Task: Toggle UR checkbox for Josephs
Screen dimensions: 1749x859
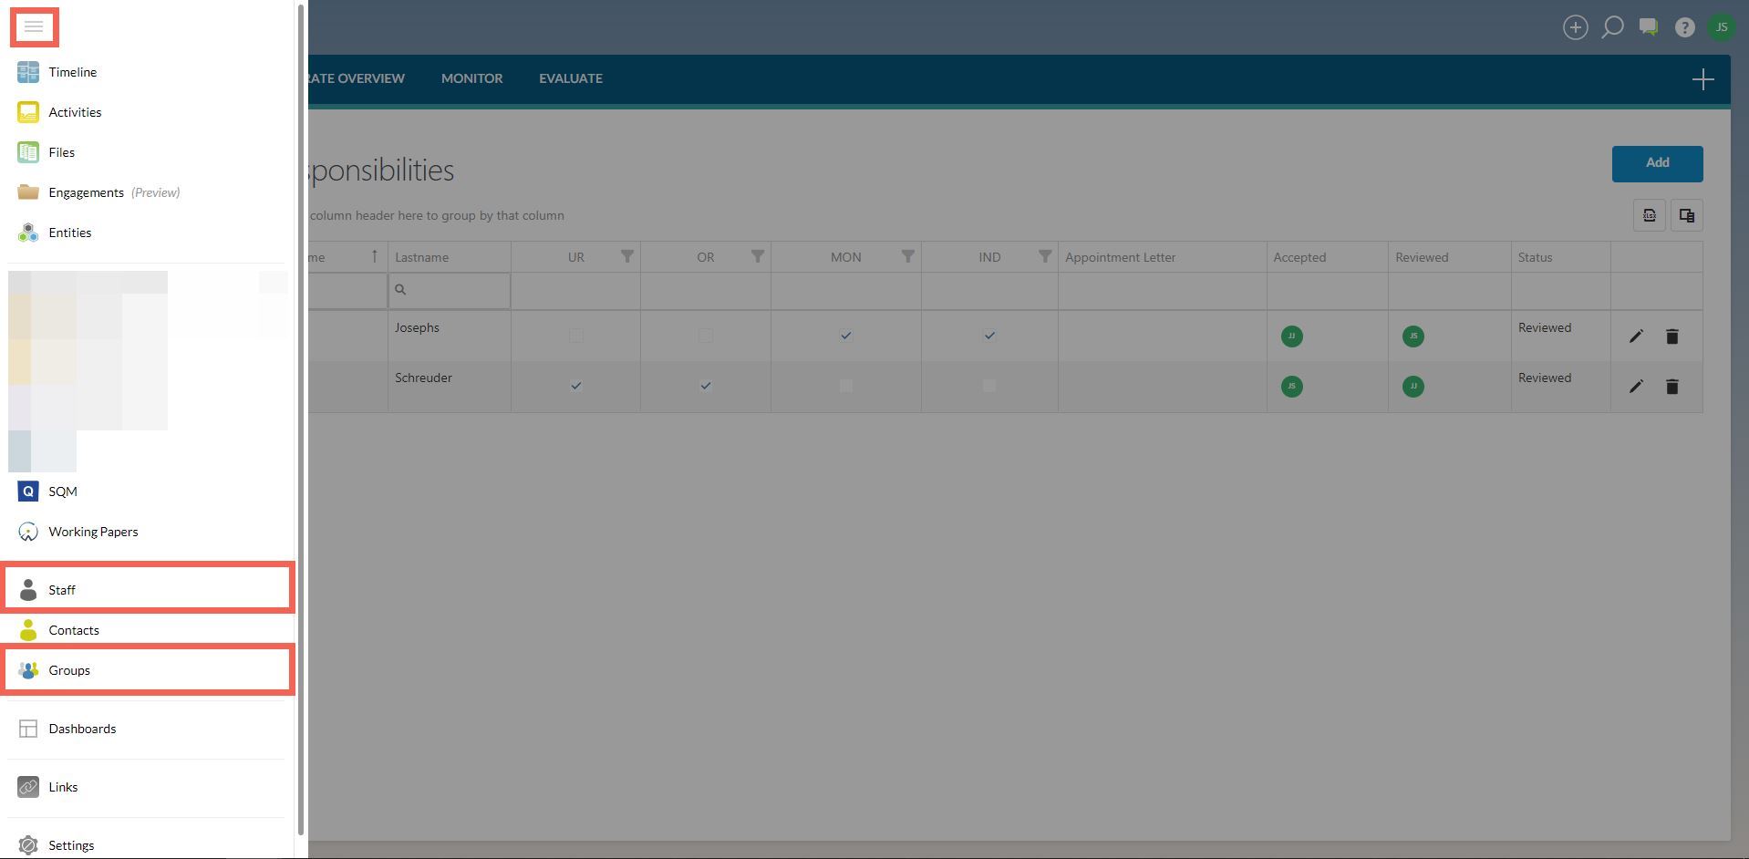Action: click(575, 336)
